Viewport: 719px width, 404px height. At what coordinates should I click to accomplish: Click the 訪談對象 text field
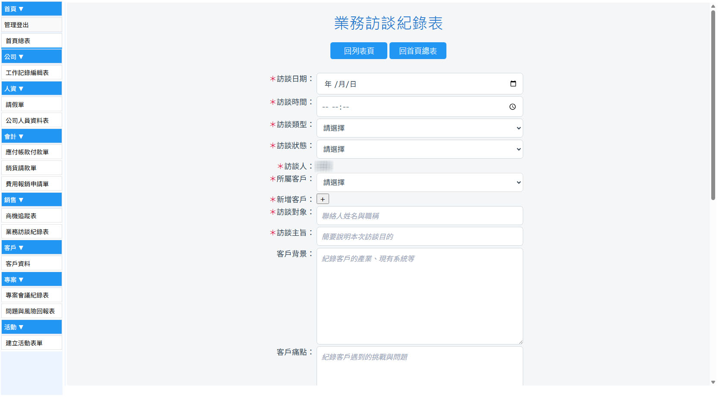pyautogui.click(x=420, y=216)
